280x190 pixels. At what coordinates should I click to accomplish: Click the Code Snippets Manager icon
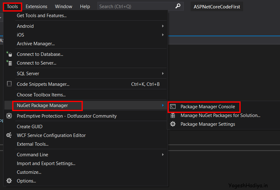point(9,84)
